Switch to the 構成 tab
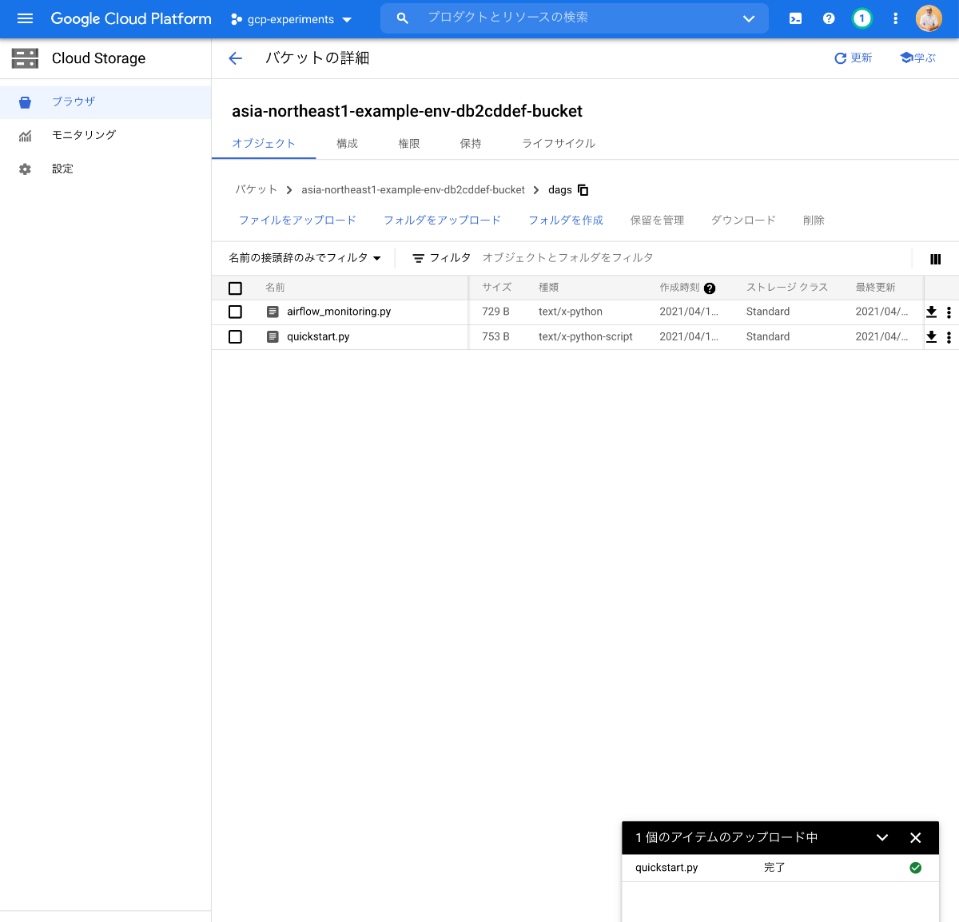 [347, 144]
